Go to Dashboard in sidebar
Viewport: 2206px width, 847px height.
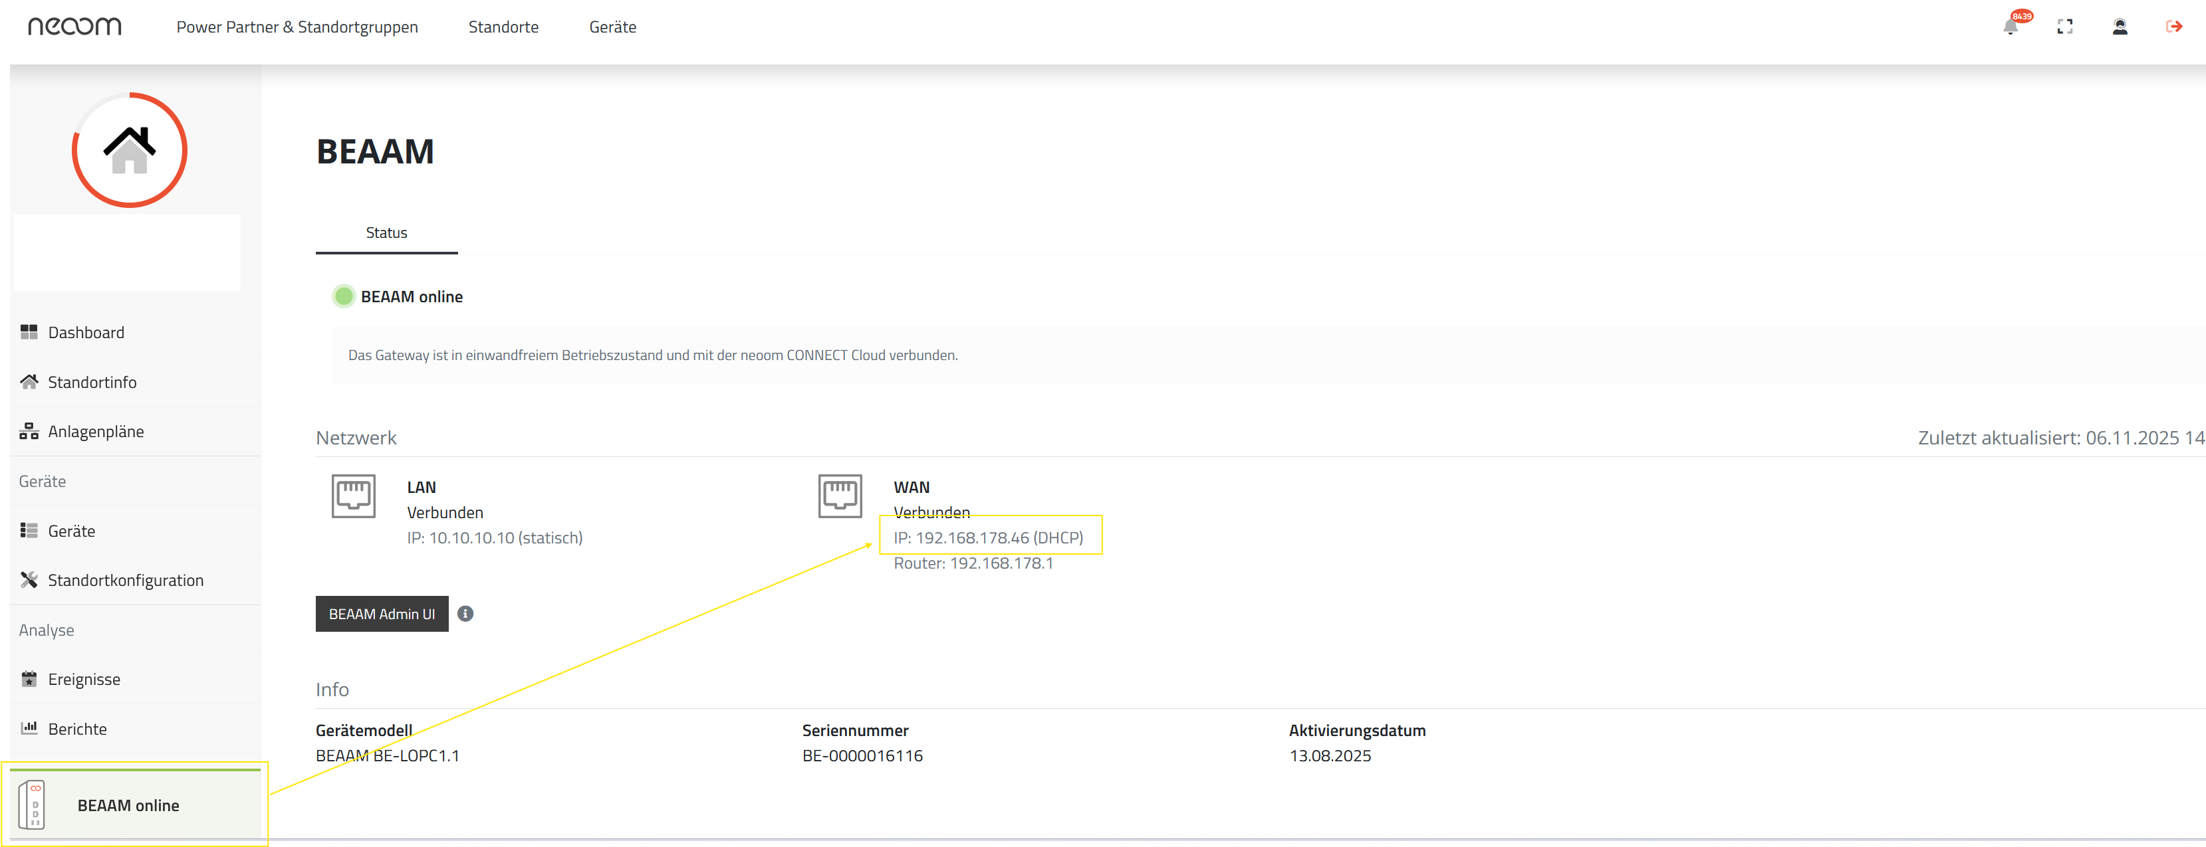point(86,332)
